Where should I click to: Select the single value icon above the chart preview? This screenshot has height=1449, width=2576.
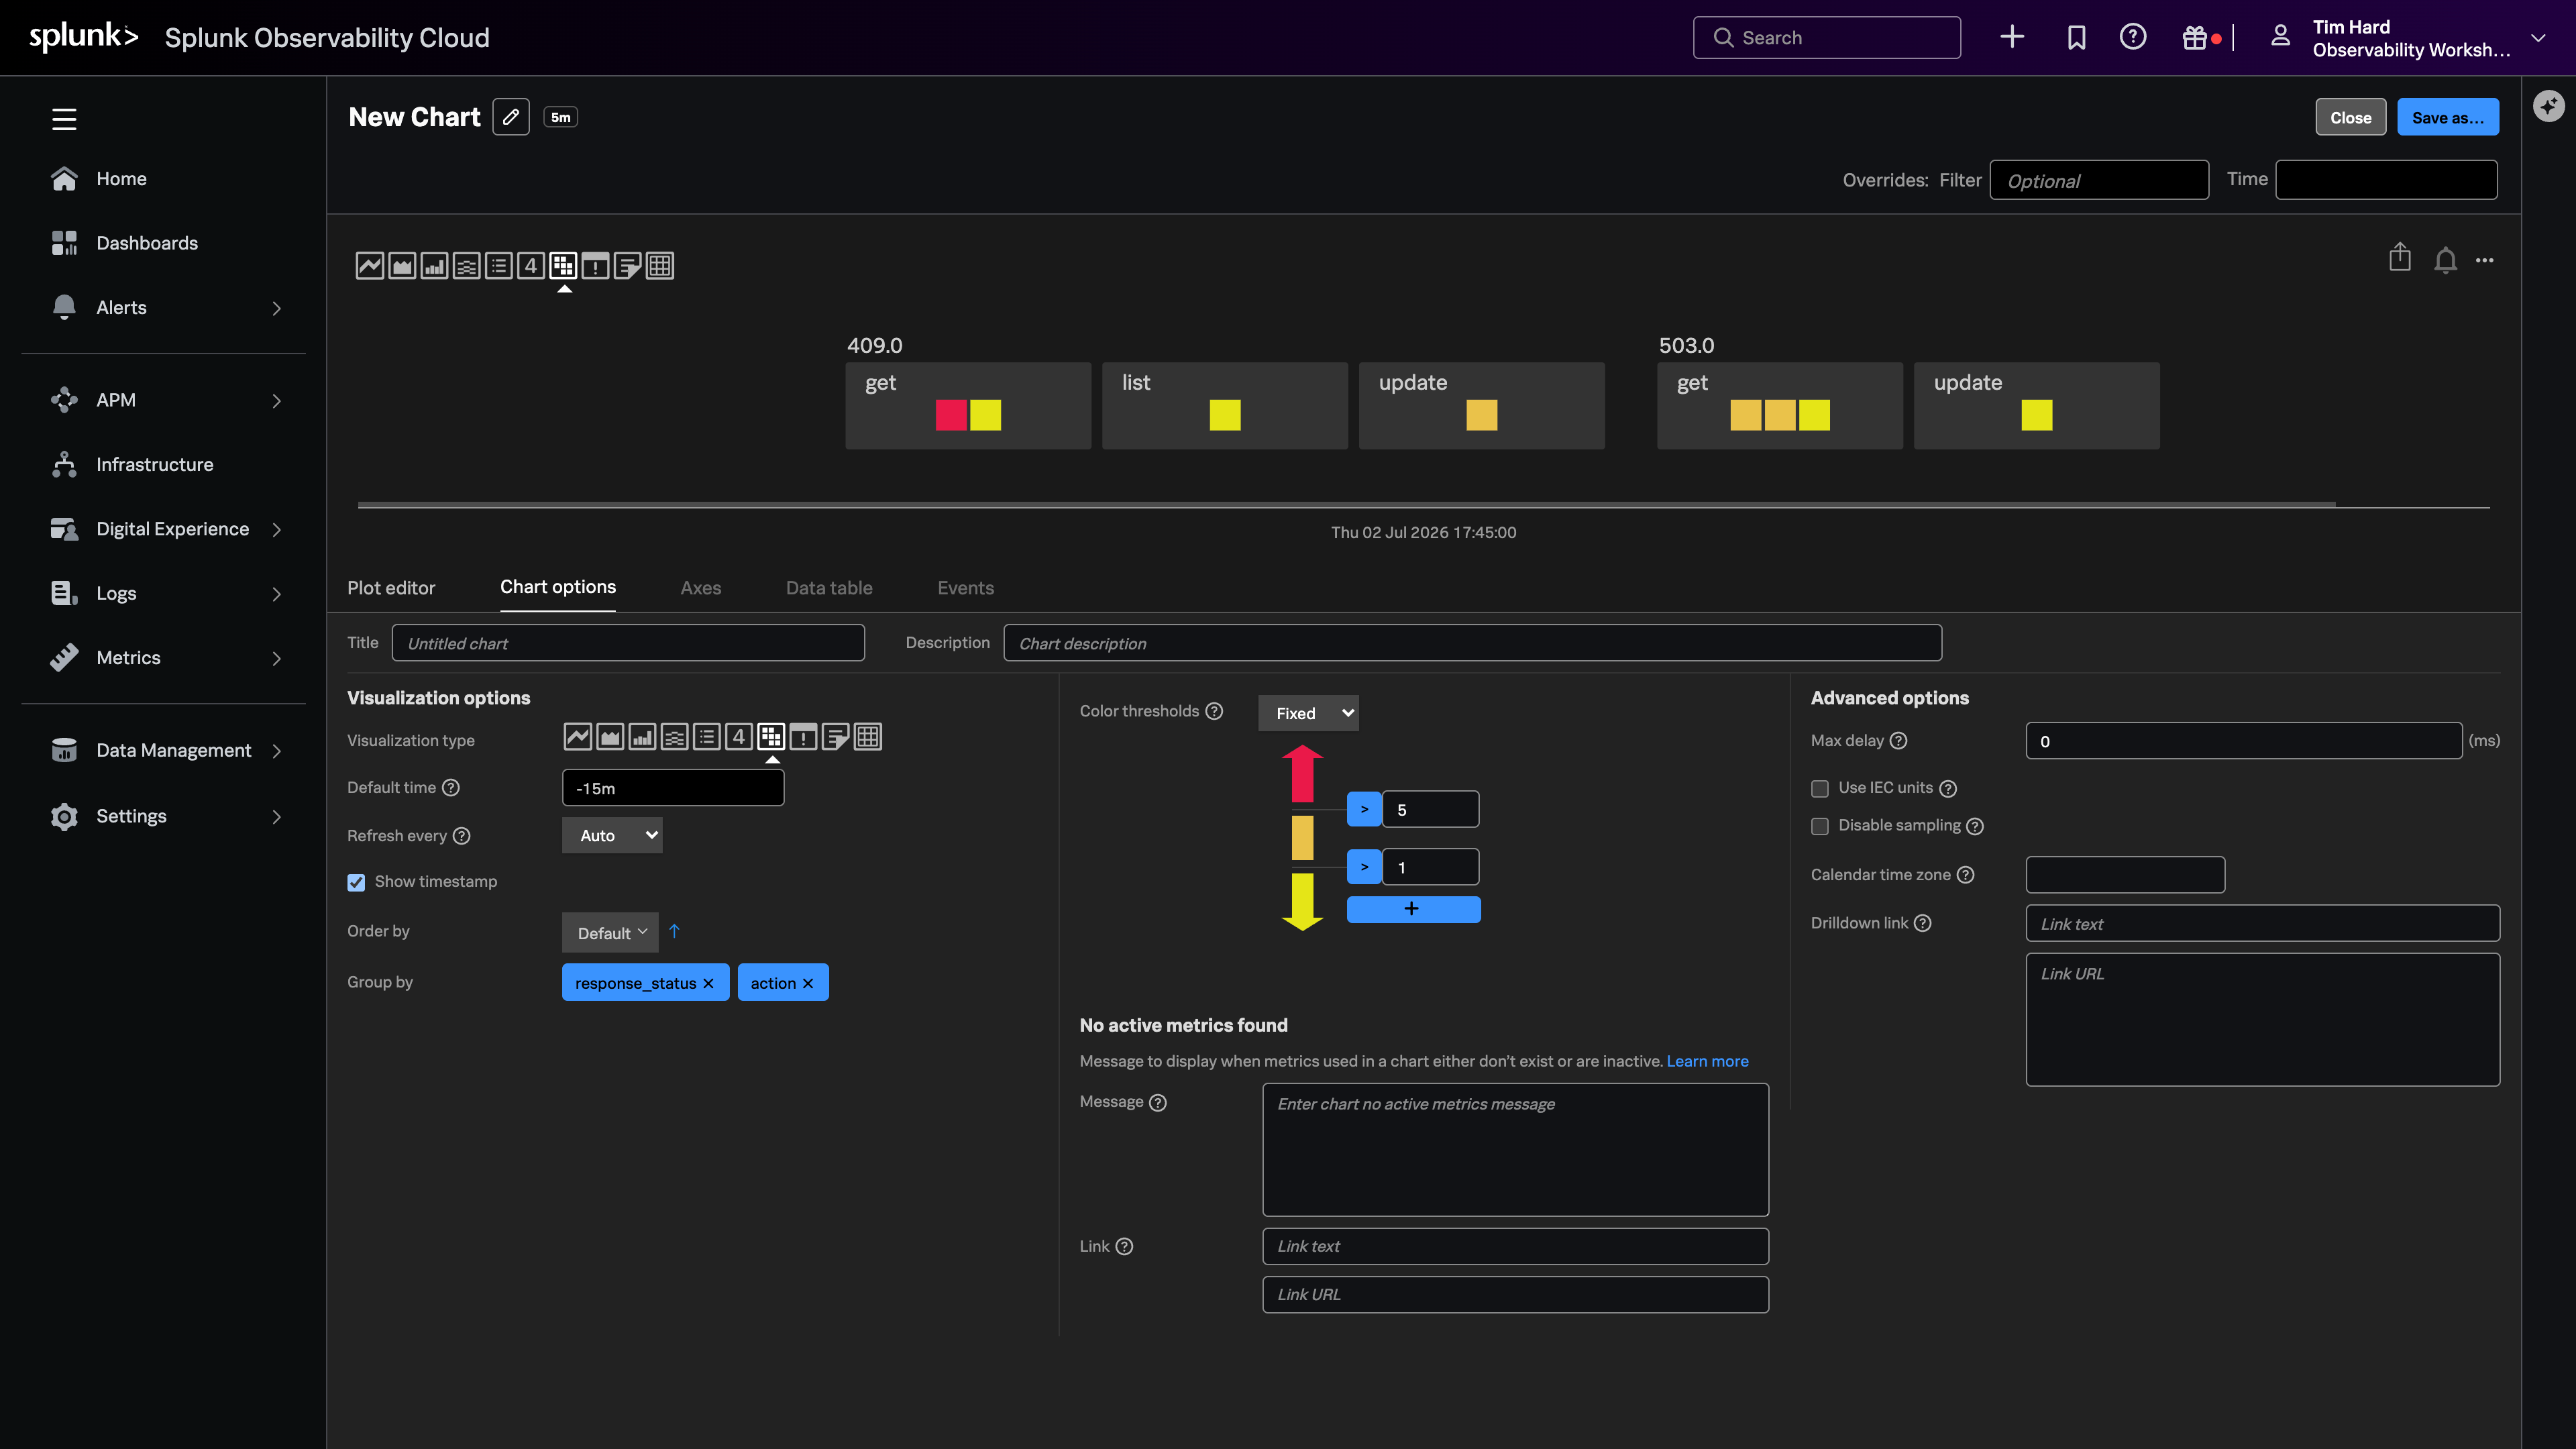(531, 265)
